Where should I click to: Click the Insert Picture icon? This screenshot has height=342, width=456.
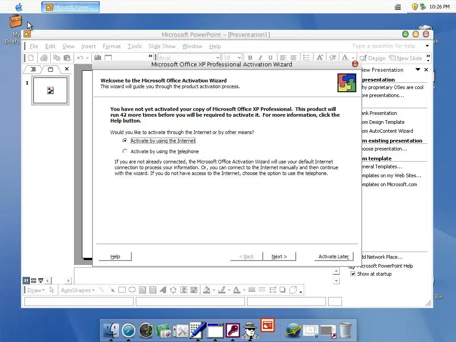(x=194, y=289)
